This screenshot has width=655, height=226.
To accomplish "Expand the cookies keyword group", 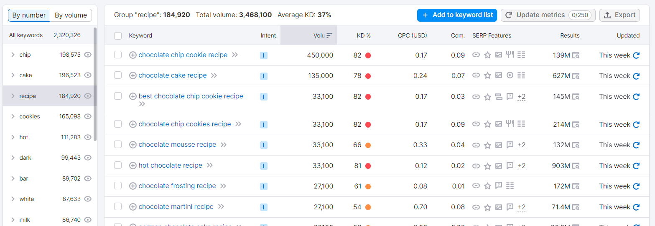I will 13,116.
